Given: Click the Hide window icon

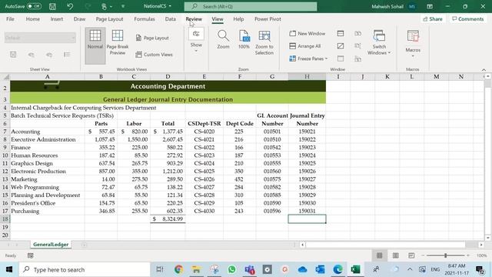Looking at the screenshot, I should coord(341,46).
